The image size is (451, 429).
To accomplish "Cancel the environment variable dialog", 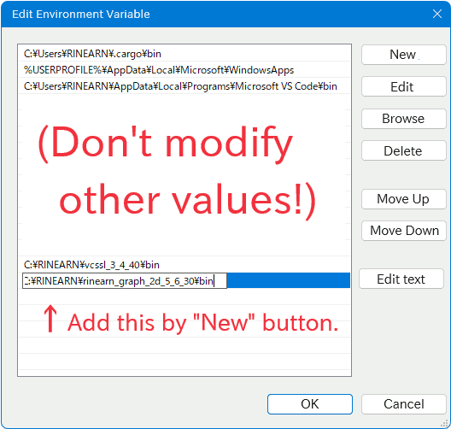I will pyautogui.click(x=403, y=404).
